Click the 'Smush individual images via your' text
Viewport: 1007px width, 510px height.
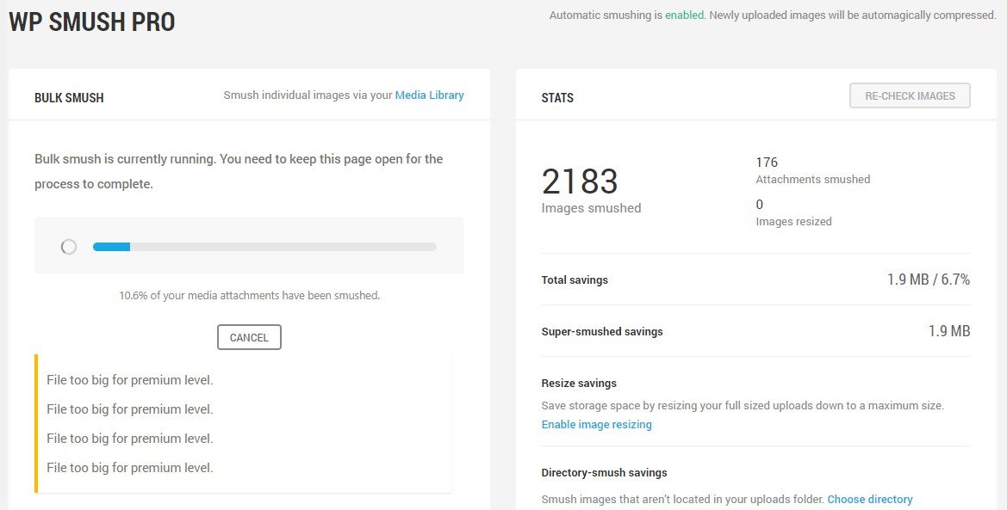coord(308,95)
